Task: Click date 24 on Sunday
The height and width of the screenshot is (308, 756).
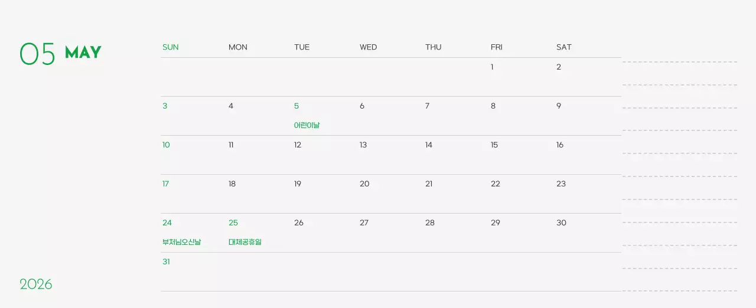Action: point(167,223)
